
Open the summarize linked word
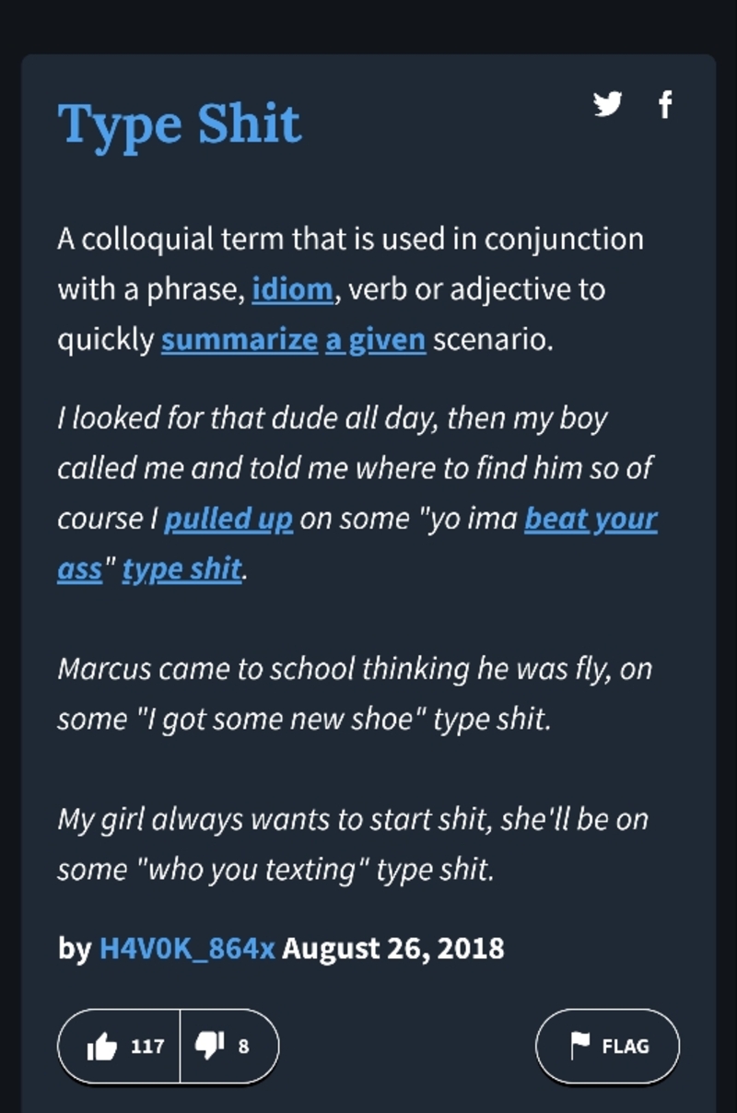click(240, 340)
